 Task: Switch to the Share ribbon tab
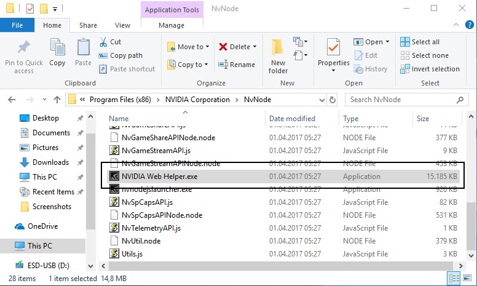tap(89, 25)
